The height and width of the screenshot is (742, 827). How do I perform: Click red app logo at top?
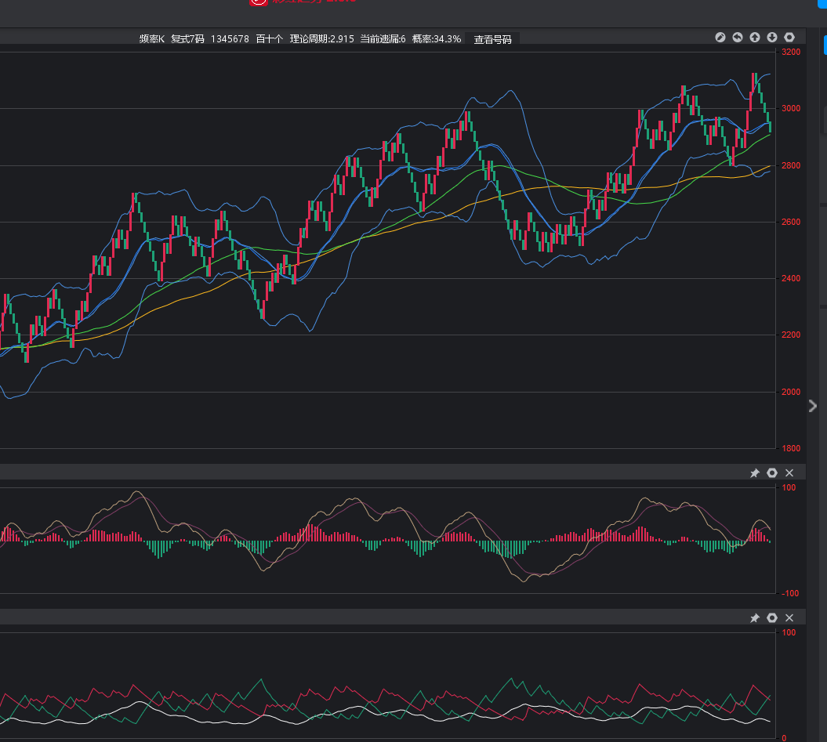coord(258,2)
